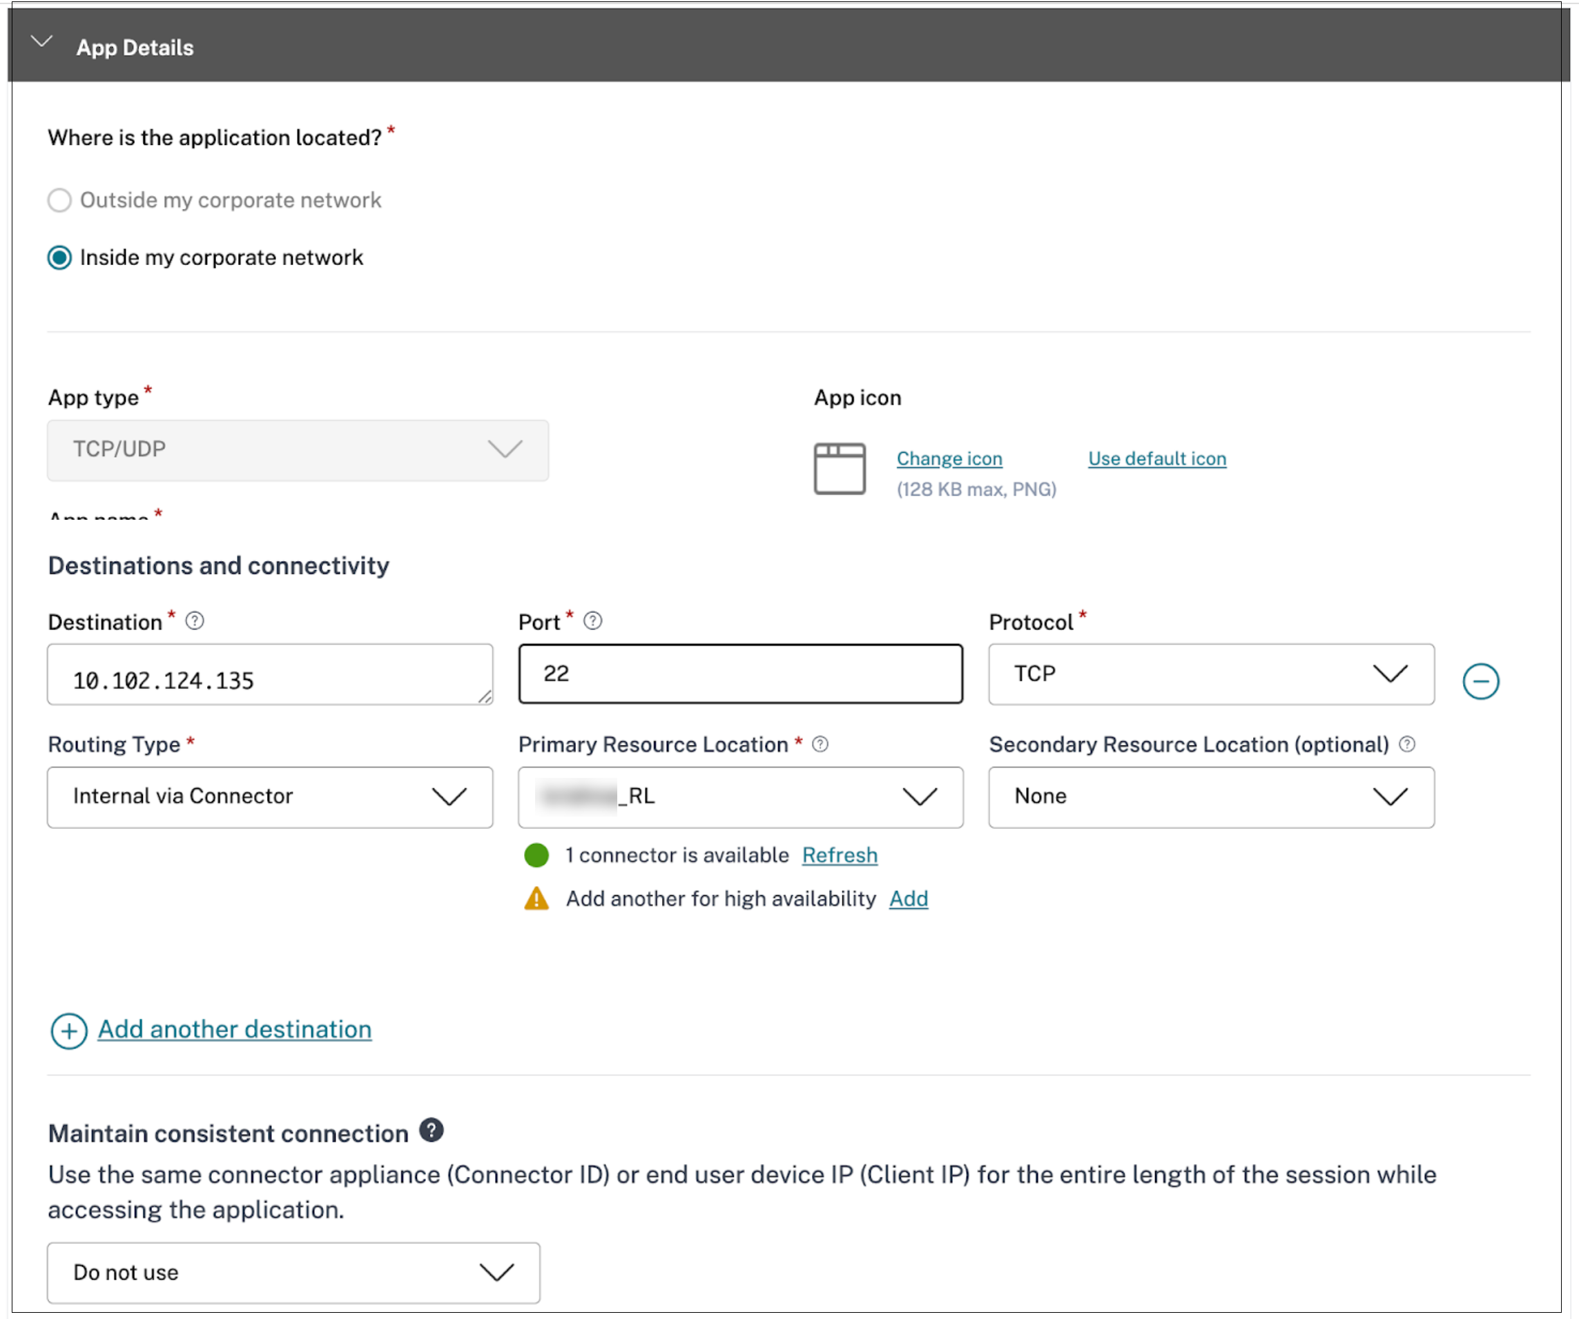The image size is (1579, 1319).
Task: Click the Change icon link
Action: (x=949, y=458)
